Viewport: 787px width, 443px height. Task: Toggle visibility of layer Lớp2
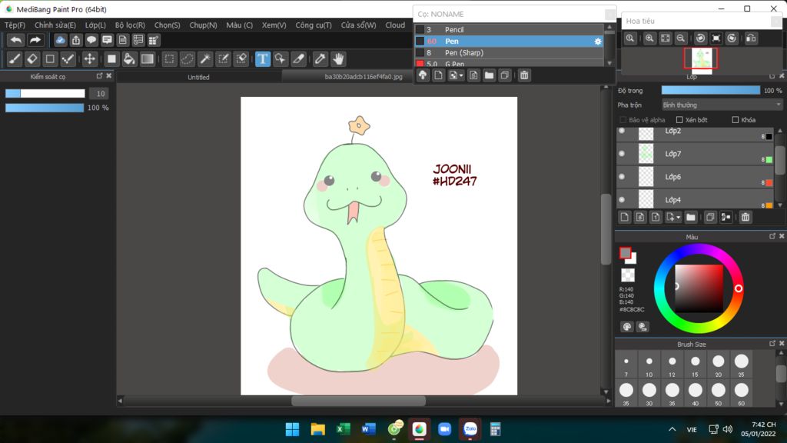click(x=622, y=131)
